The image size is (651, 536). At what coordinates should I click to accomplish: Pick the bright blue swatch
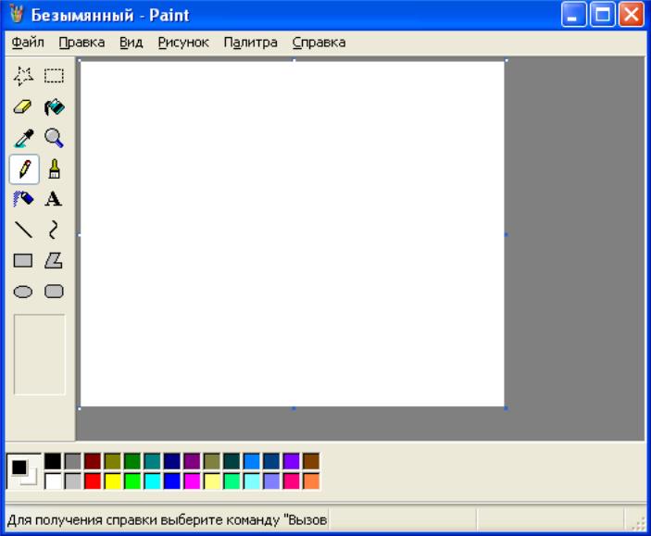click(172, 481)
